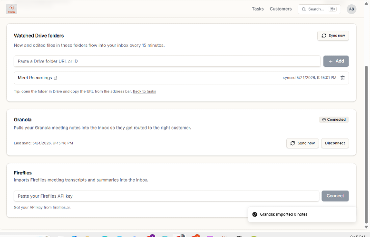Viewport: 370px width, 237px height.
Task: Click the Fireflies section heading
Action: click(23, 173)
